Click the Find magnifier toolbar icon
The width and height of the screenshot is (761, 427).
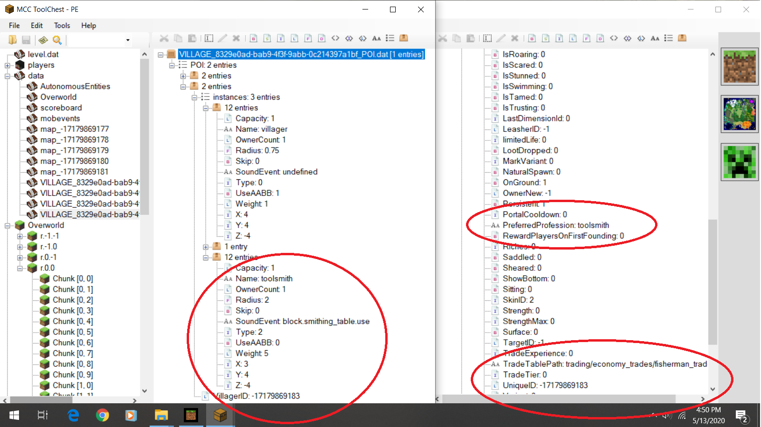[57, 40]
